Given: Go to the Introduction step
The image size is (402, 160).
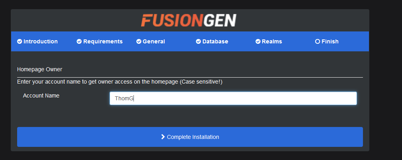Looking at the screenshot, I should (41, 41).
